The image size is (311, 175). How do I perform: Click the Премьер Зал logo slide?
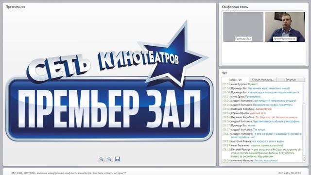pos(109,81)
